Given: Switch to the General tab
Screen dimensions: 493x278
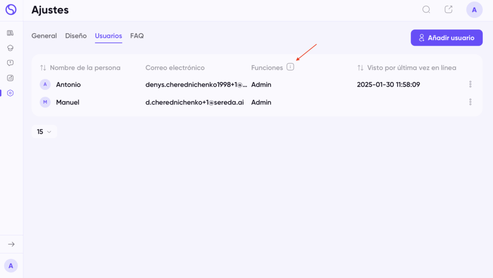Looking at the screenshot, I should pyautogui.click(x=44, y=36).
